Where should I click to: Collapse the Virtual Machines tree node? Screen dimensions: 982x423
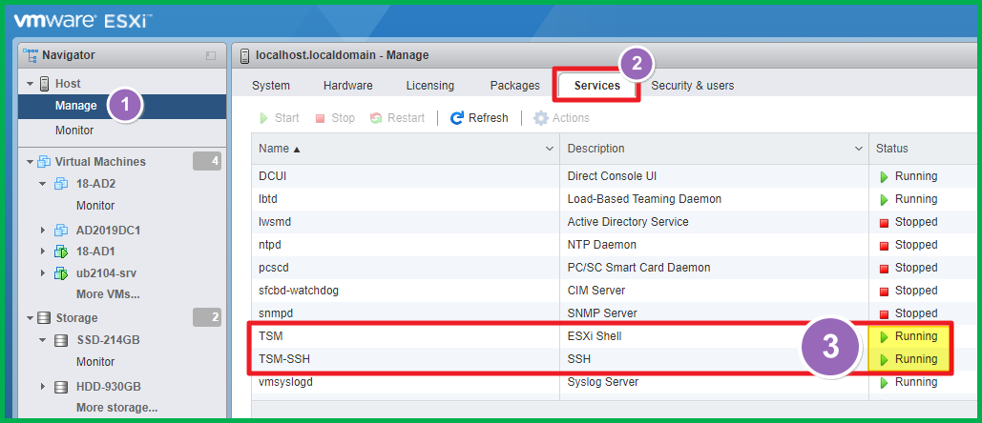pos(30,162)
